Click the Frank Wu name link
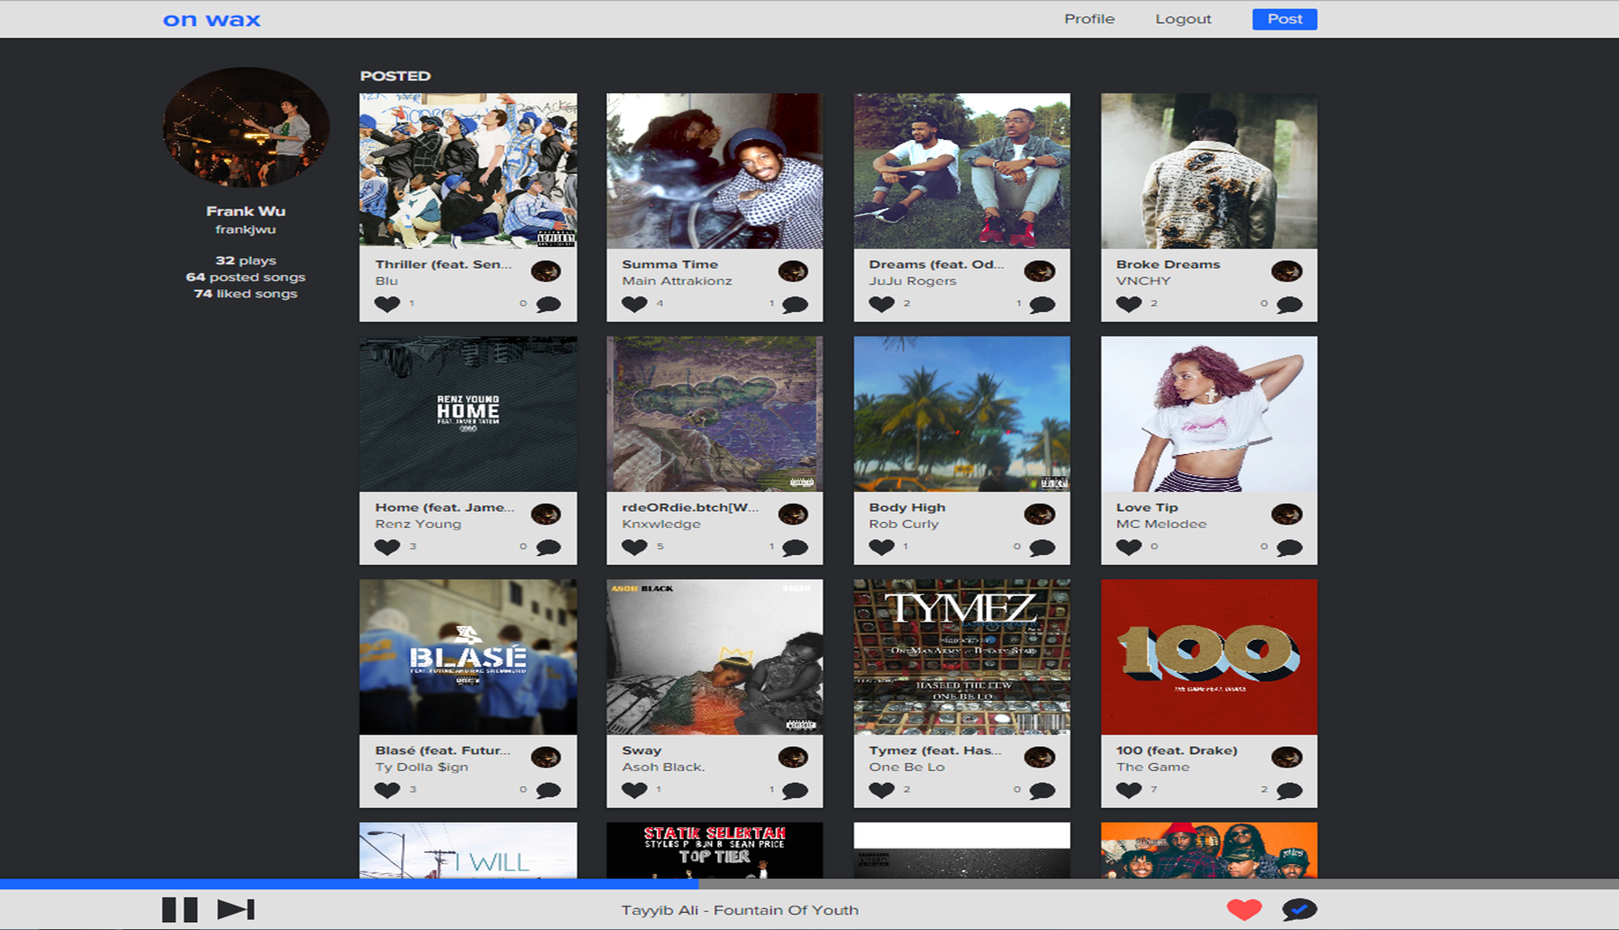 click(246, 211)
